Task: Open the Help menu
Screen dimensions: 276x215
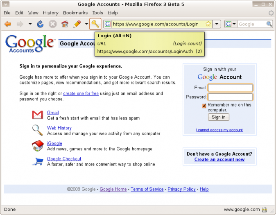Action: pyautogui.click(x=113, y=13)
